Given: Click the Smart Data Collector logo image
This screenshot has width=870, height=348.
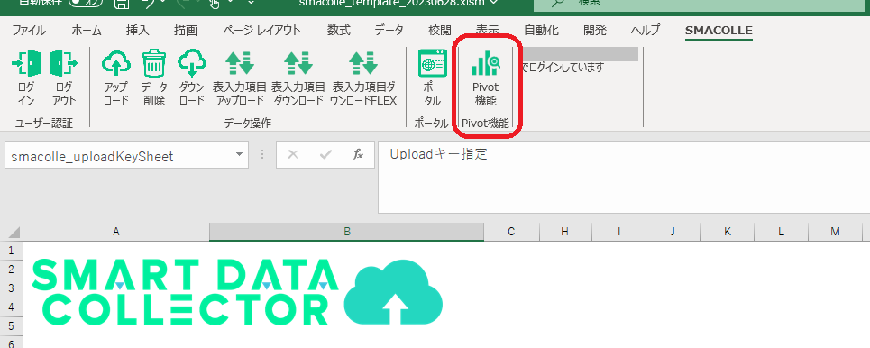Looking at the screenshot, I should [237, 292].
